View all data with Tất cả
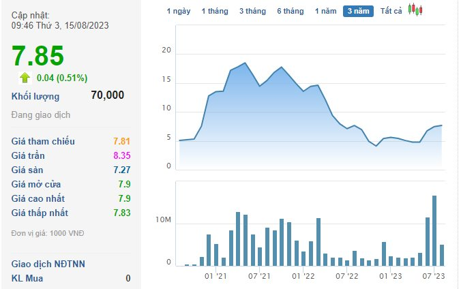Viewport: 461px width, 289px height. coord(391,11)
